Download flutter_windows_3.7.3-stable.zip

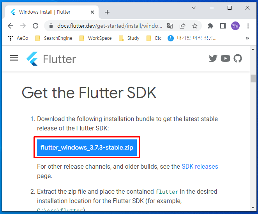(87, 148)
